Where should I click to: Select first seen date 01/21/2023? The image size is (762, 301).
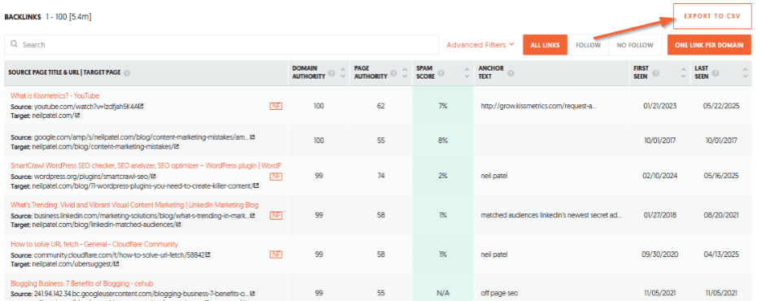click(x=659, y=106)
